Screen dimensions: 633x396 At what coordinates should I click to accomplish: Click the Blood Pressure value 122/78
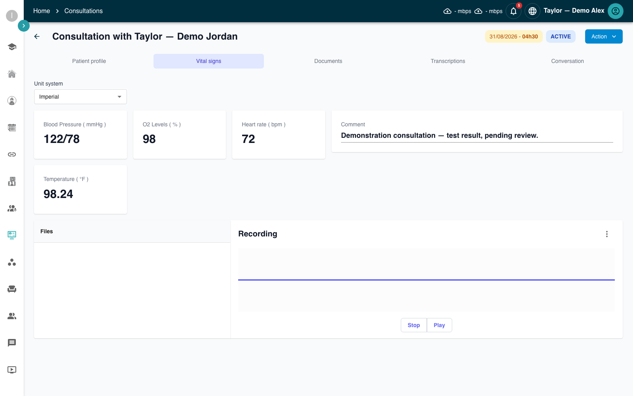pyautogui.click(x=62, y=139)
